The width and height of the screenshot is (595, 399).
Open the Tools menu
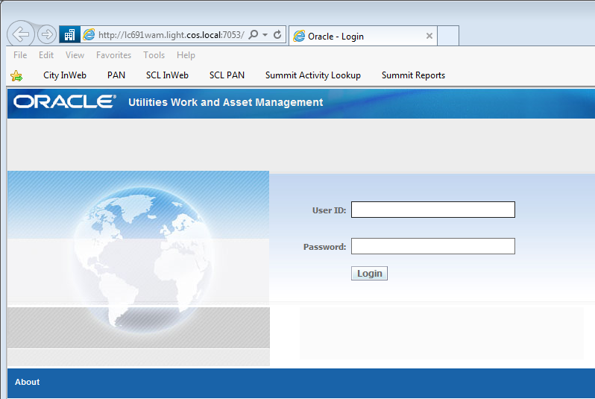[x=154, y=55]
